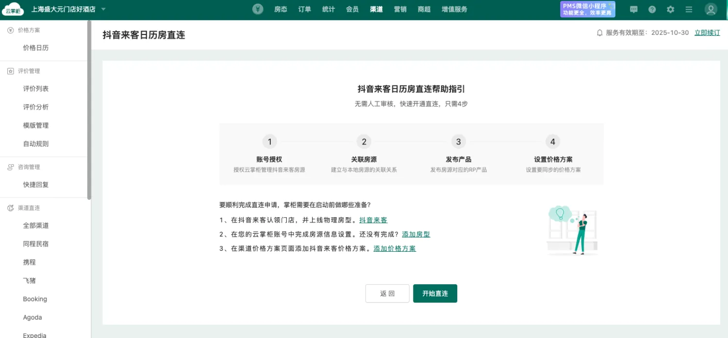Click the 价格方案 section header text
The width and height of the screenshot is (728, 338).
coord(29,30)
